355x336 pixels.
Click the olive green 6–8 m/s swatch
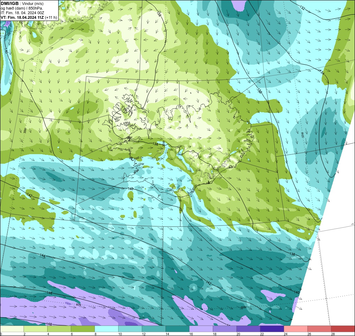pyautogui.click(x=83, y=329)
